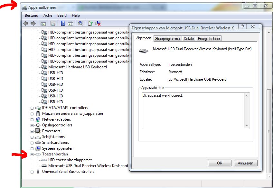Open the Energiebeheer tab
This screenshot has width=273, height=188.
coord(209,39)
